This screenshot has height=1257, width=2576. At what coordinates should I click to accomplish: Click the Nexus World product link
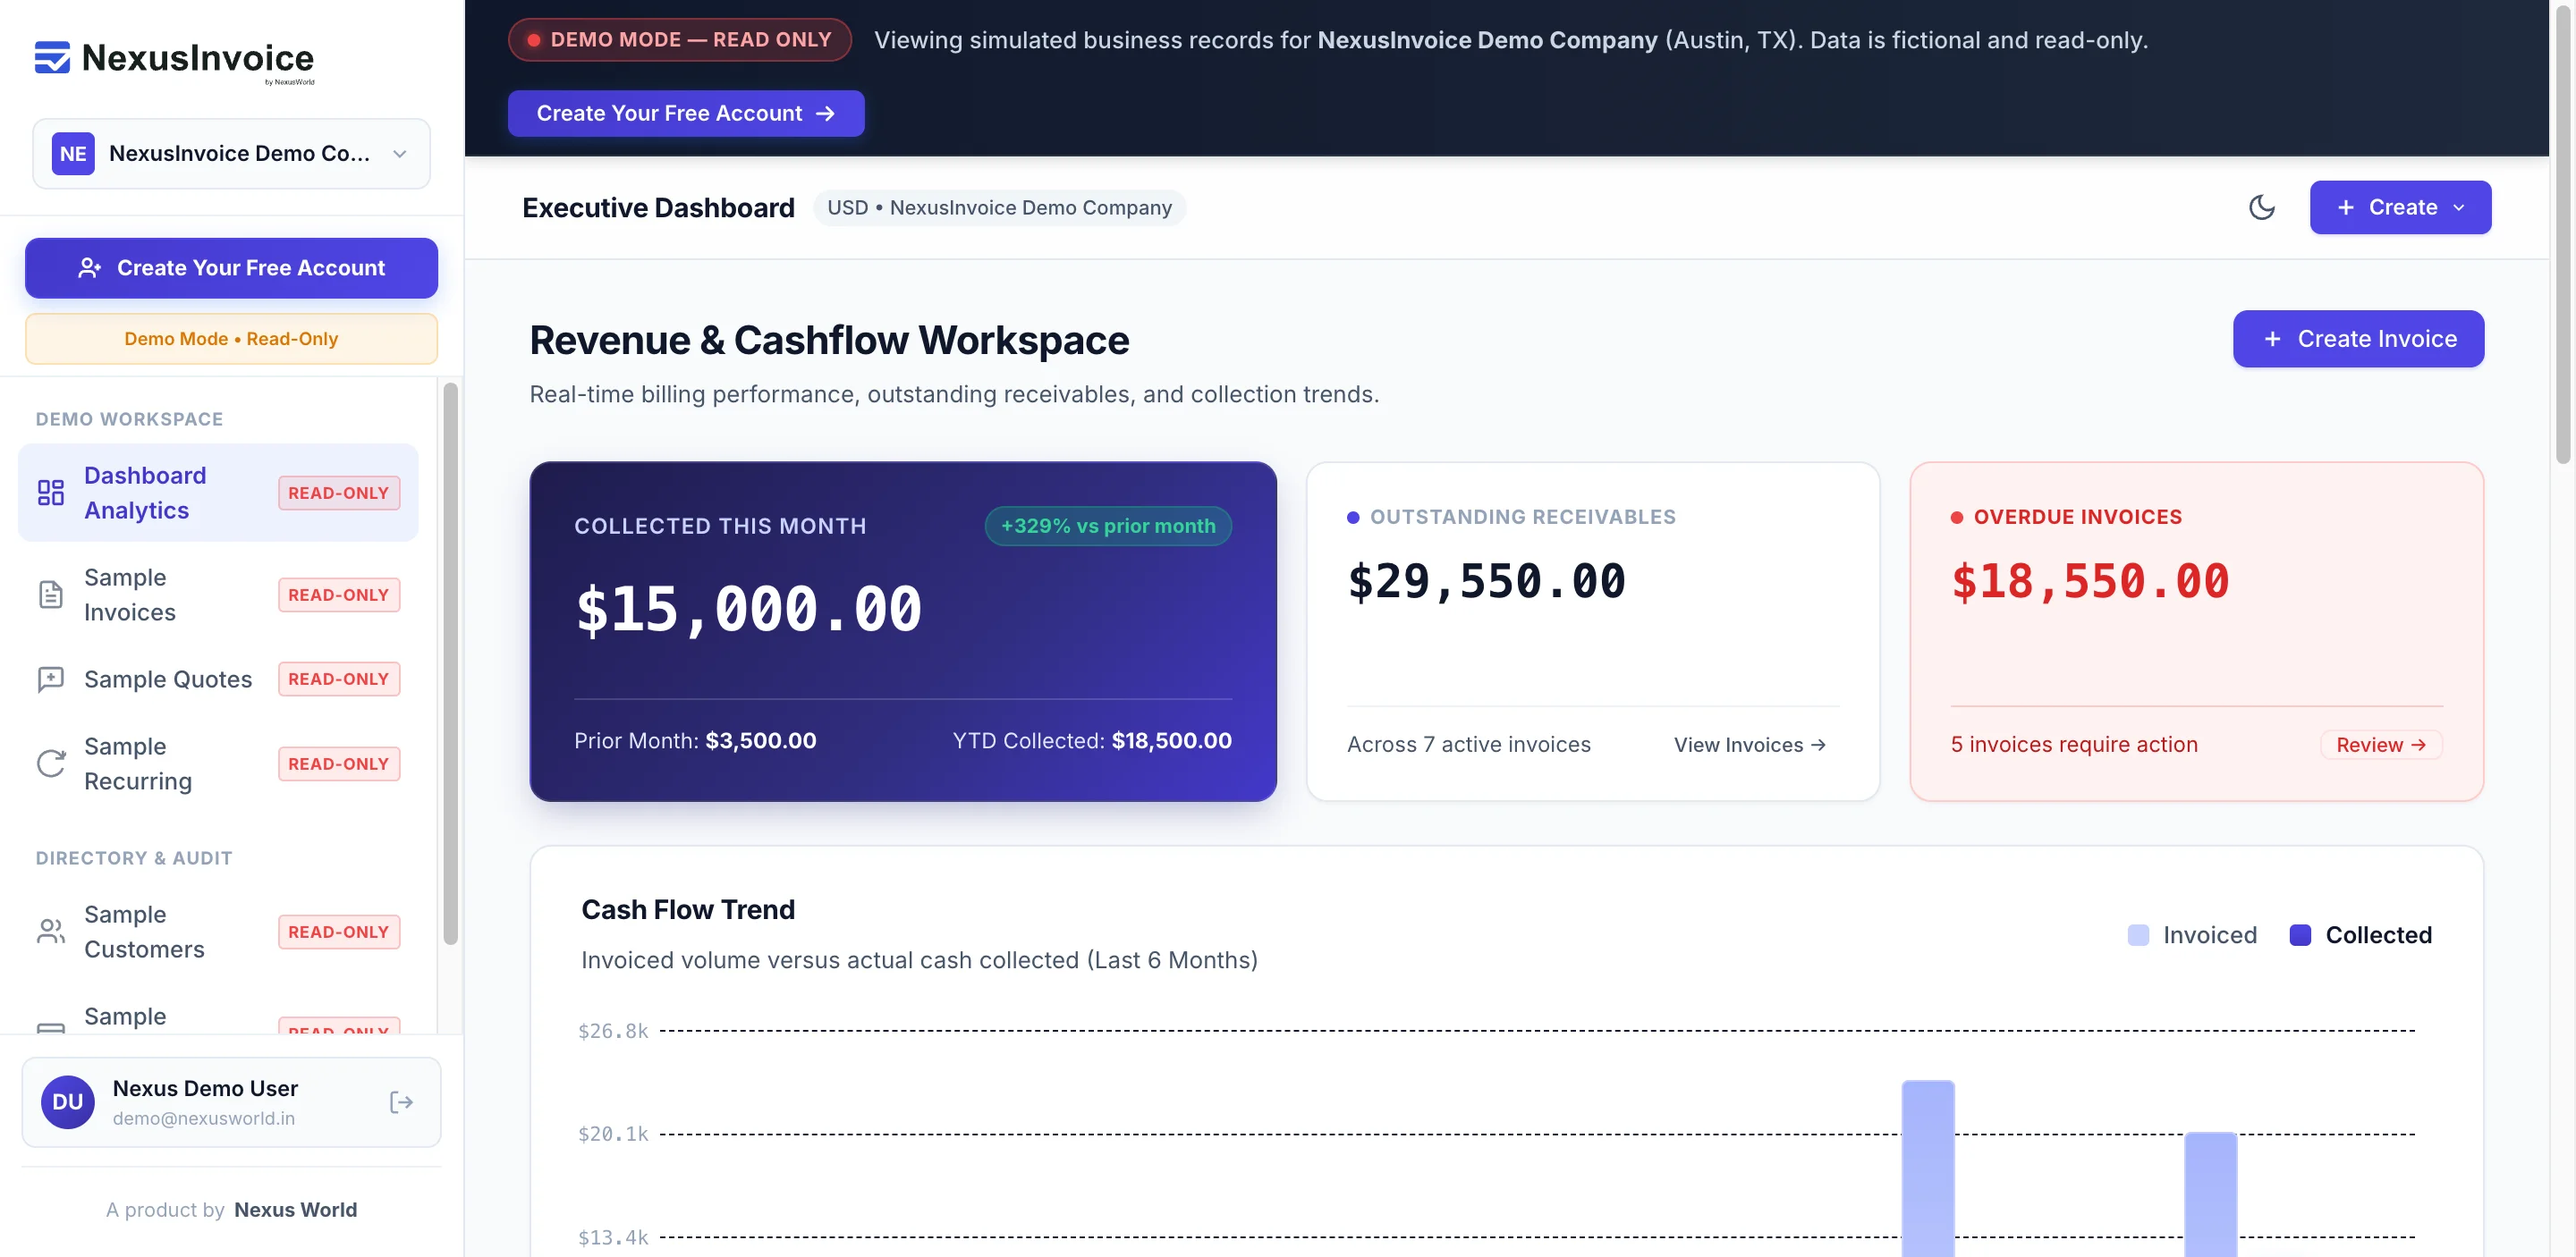coord(295,1209)
